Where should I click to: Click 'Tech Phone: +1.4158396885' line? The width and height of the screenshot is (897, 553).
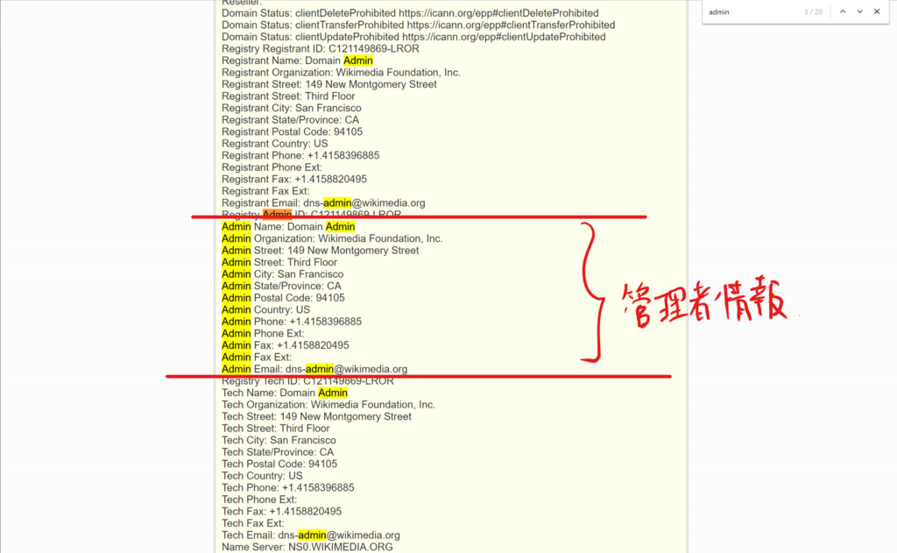(x=287, y=488)
